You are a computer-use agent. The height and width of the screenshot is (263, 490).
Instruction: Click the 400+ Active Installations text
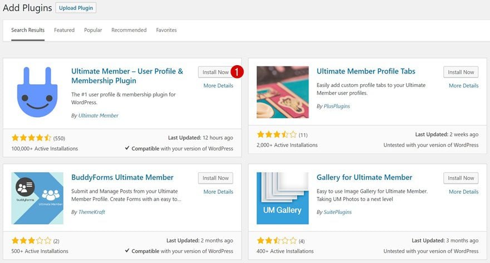tap(285, 251)
